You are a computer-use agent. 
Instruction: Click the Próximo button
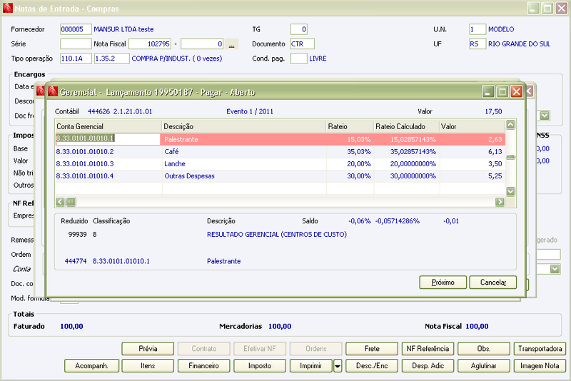(x=443, y=283)
